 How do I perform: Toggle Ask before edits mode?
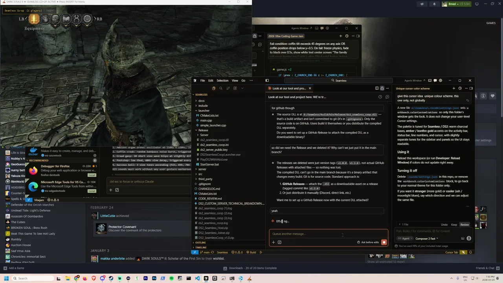pos(368,242)
